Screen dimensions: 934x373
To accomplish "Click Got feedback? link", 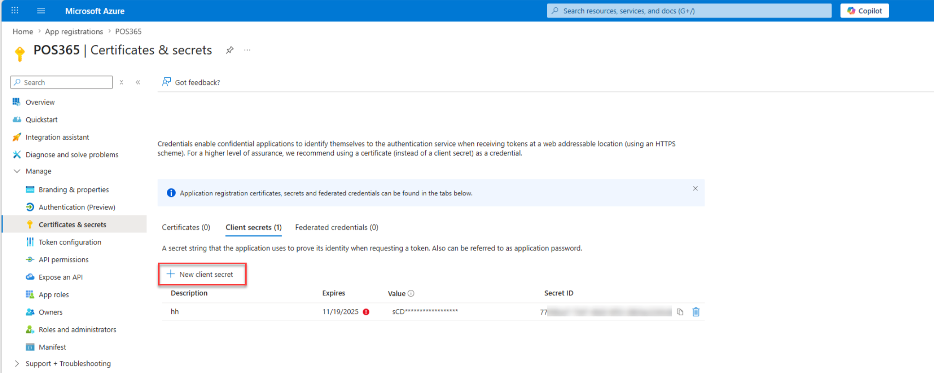I will point(191,82).
